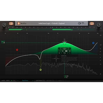Load the next preset with right arrow

[33, 81]
